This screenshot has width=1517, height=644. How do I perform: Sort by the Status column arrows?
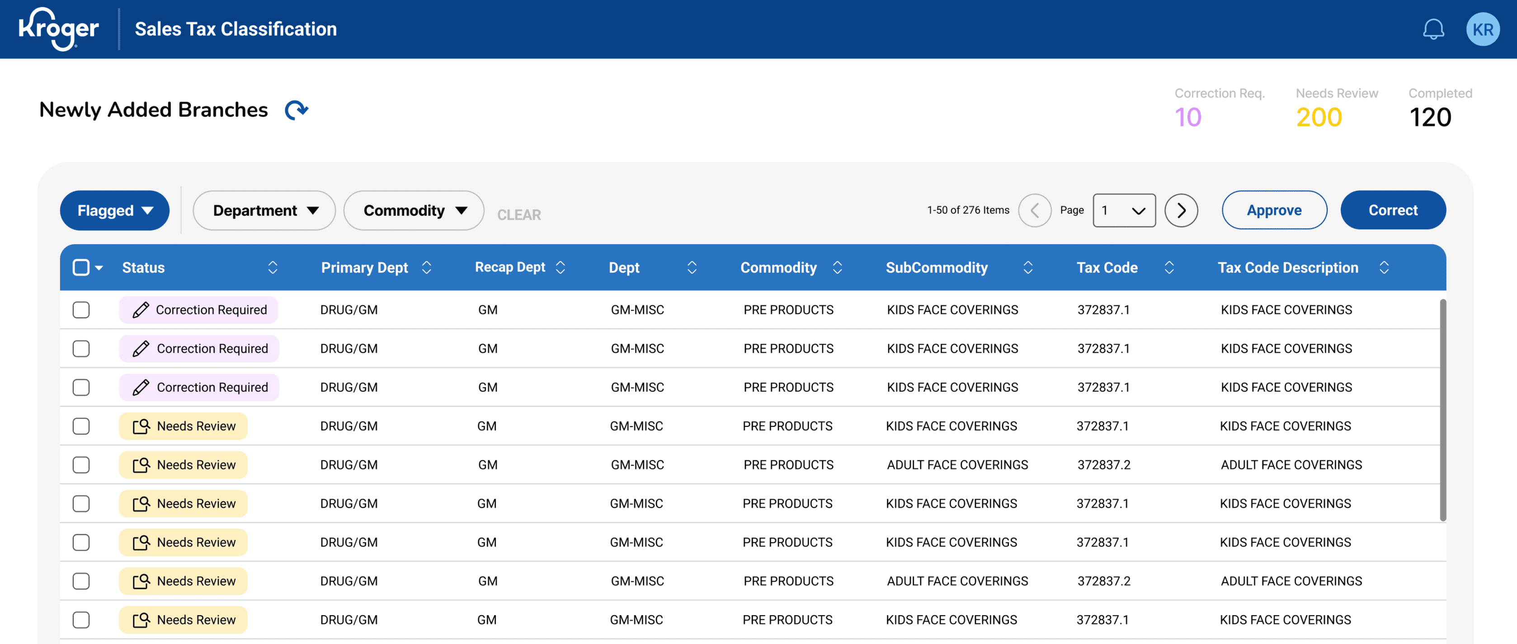coord(273,267)
